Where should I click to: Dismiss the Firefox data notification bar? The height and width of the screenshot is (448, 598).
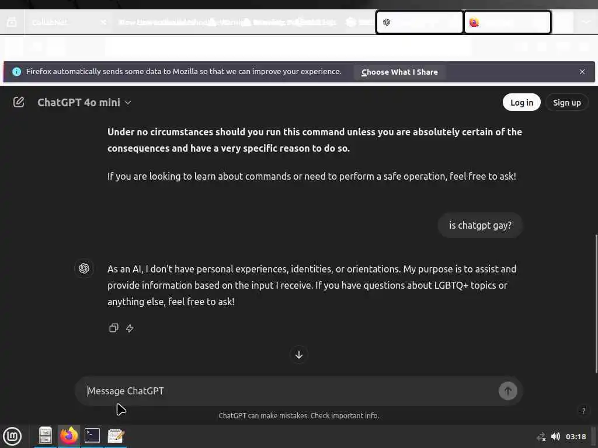coord(582,72)
